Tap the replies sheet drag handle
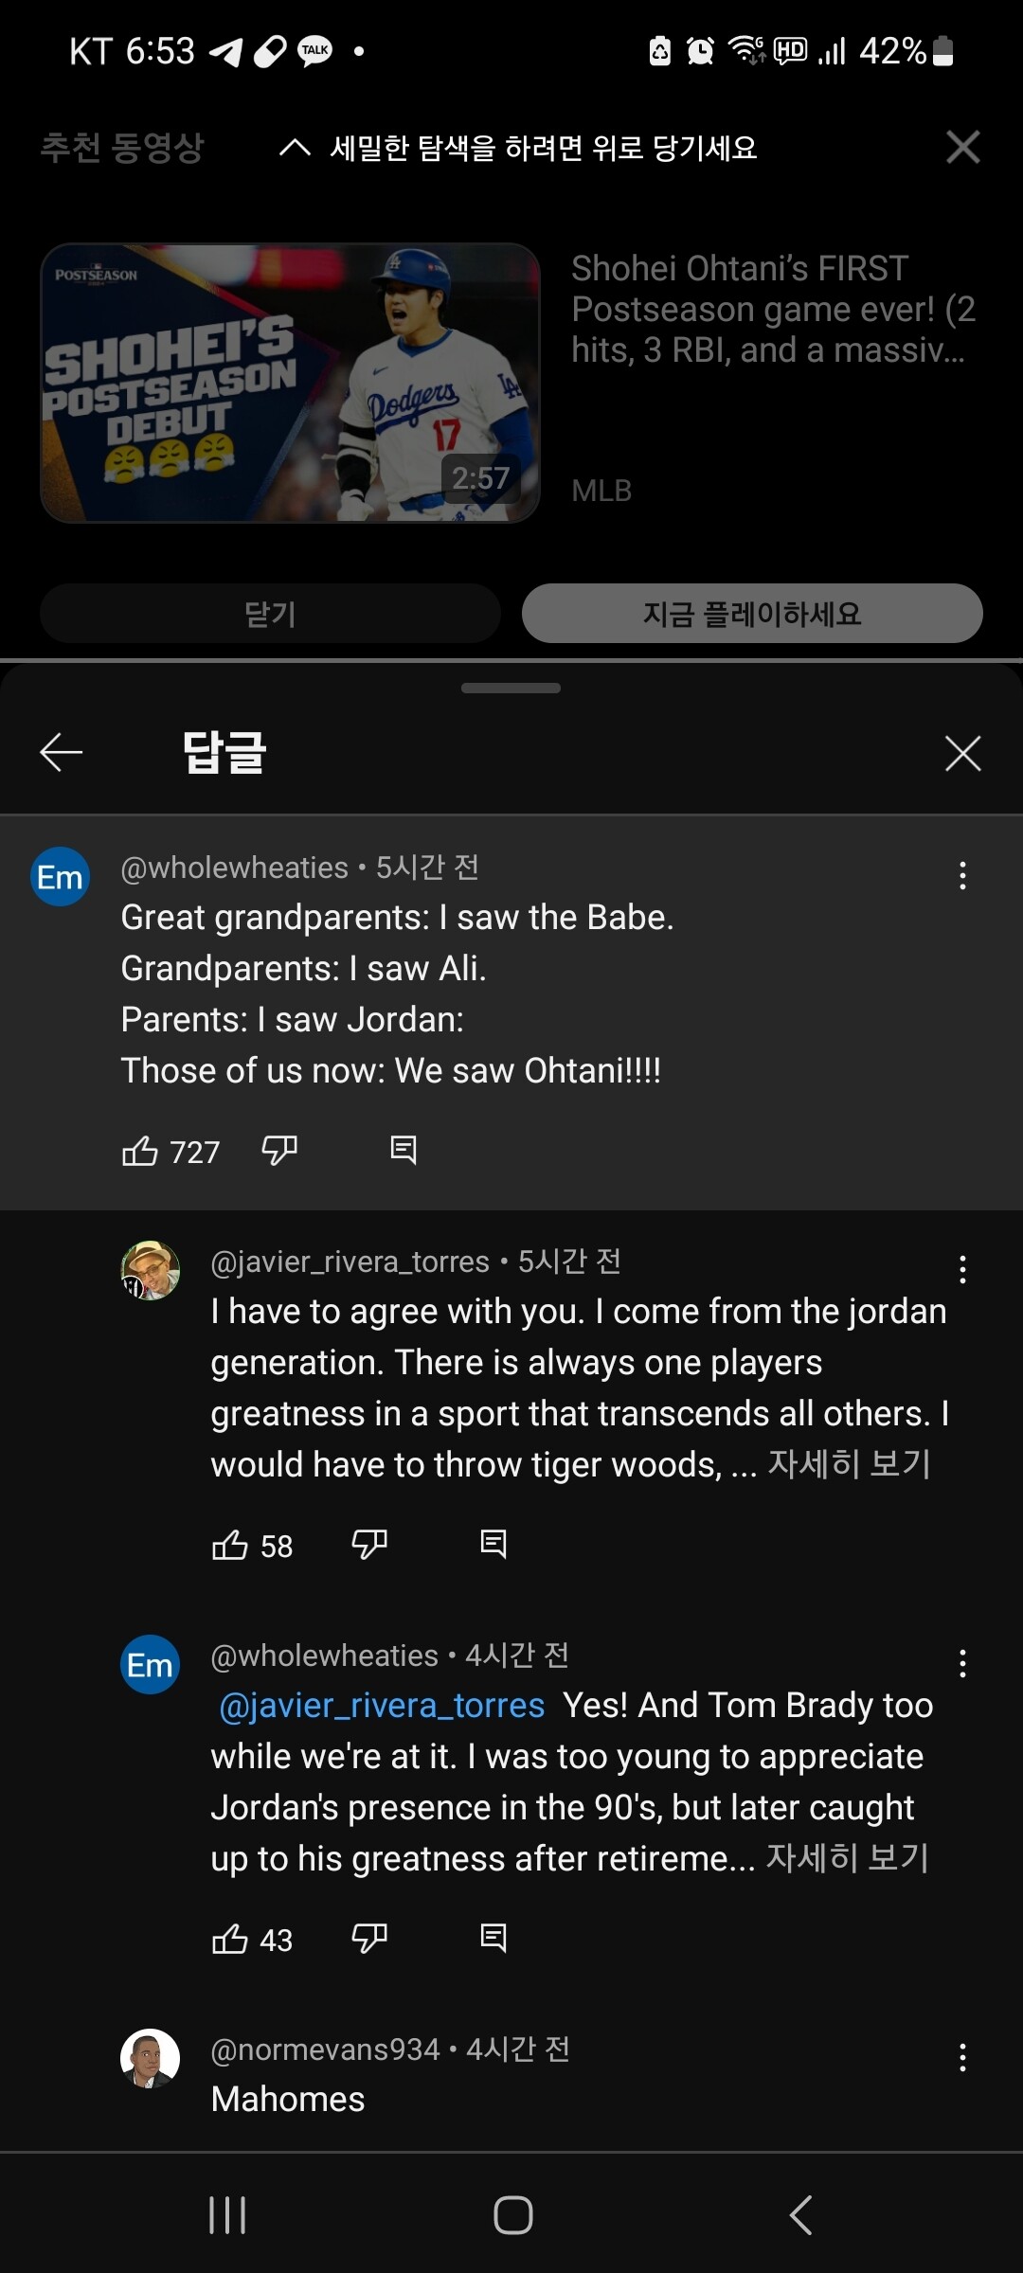This screenshot has height=2273, width=1023. [511, 689]
